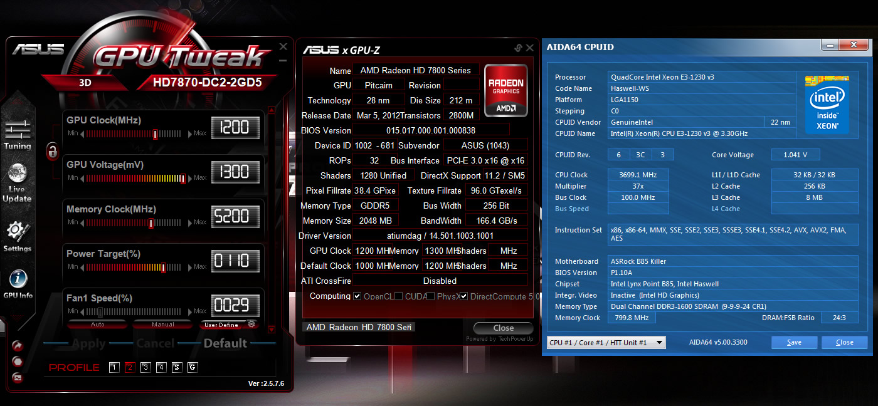878x406 pixels.
Task: Click the Driver Version field in GPU-Z
Action: 440,236
